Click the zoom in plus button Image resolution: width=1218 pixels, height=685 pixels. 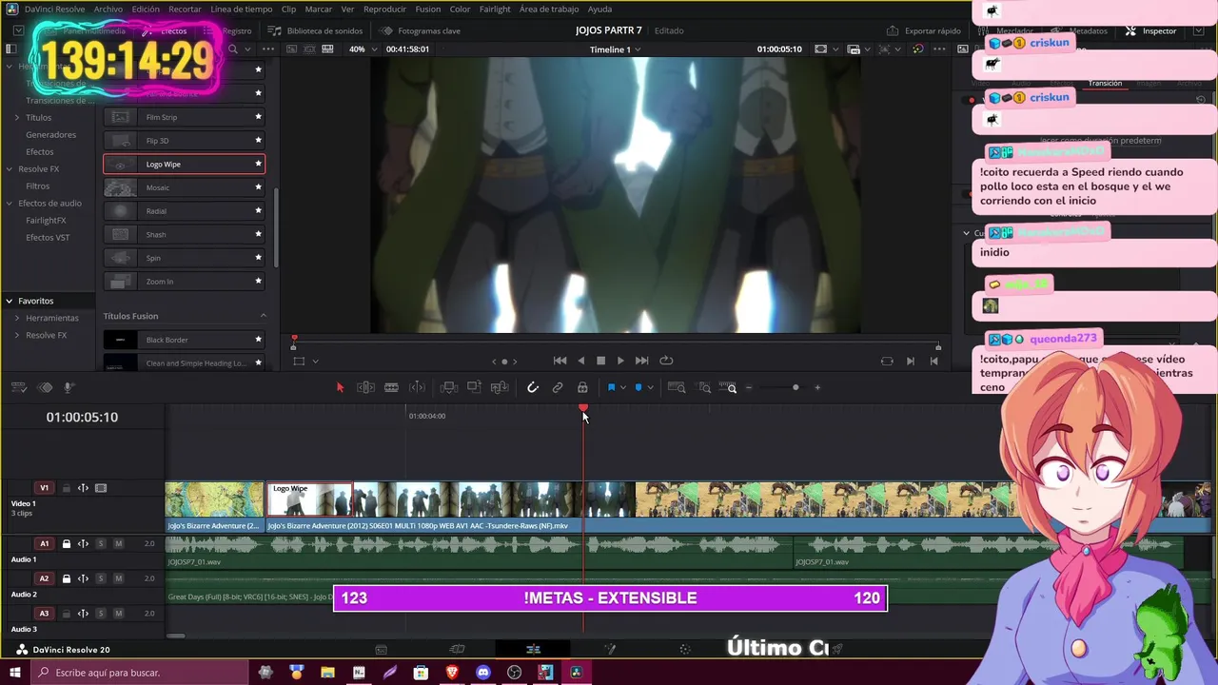(x=817, y=387)
